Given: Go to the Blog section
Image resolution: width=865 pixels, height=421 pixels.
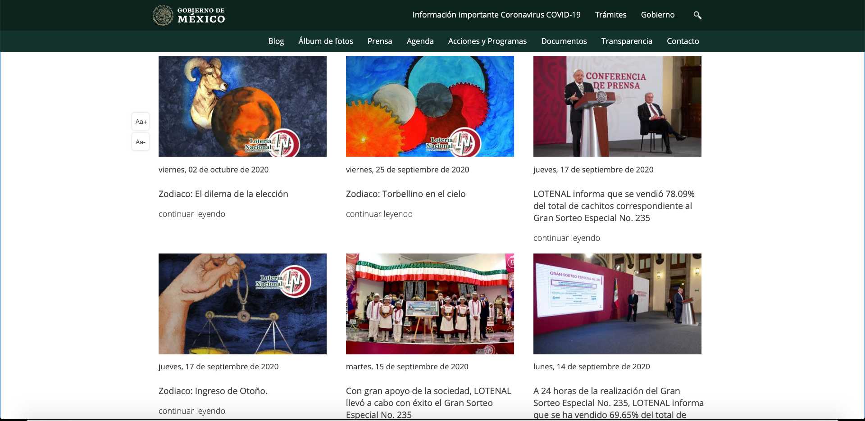Looking at the screenshot, I should tap(276, 41).
